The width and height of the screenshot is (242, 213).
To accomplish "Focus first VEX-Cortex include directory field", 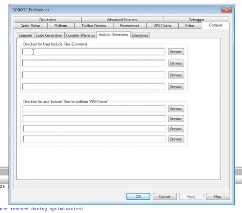I will tap(94, 109).
